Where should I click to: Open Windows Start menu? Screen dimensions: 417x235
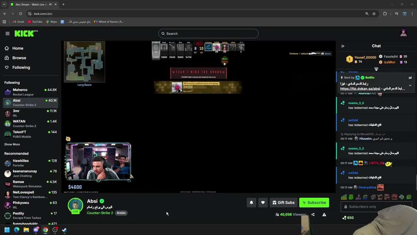pos(7,230)
